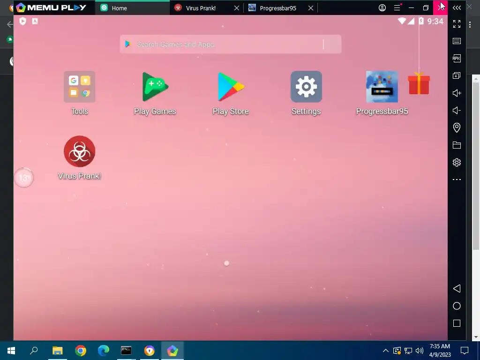Open Microsoft Edge from the taskbar
The height and width of the screenshot is (360, 480).
click(104, 351)
